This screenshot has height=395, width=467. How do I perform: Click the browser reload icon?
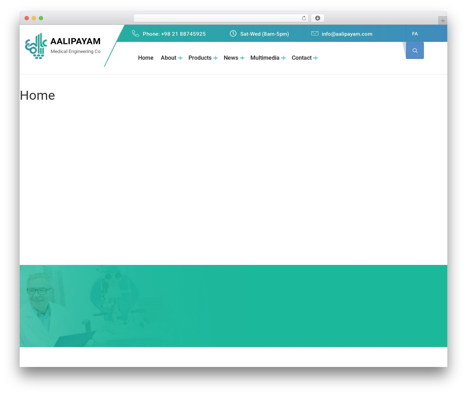(x=304, y=18)
